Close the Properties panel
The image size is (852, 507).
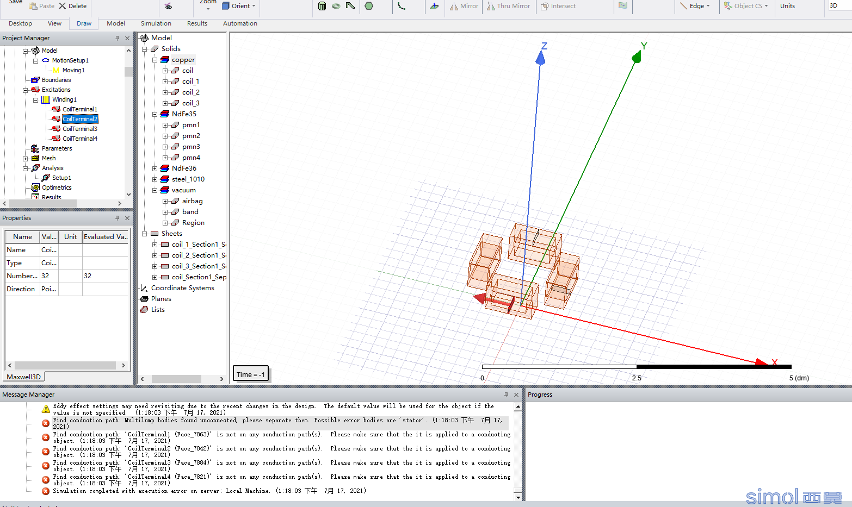tap(127, 218)
